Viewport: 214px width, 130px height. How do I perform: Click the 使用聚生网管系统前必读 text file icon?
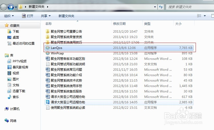(48, 107)
